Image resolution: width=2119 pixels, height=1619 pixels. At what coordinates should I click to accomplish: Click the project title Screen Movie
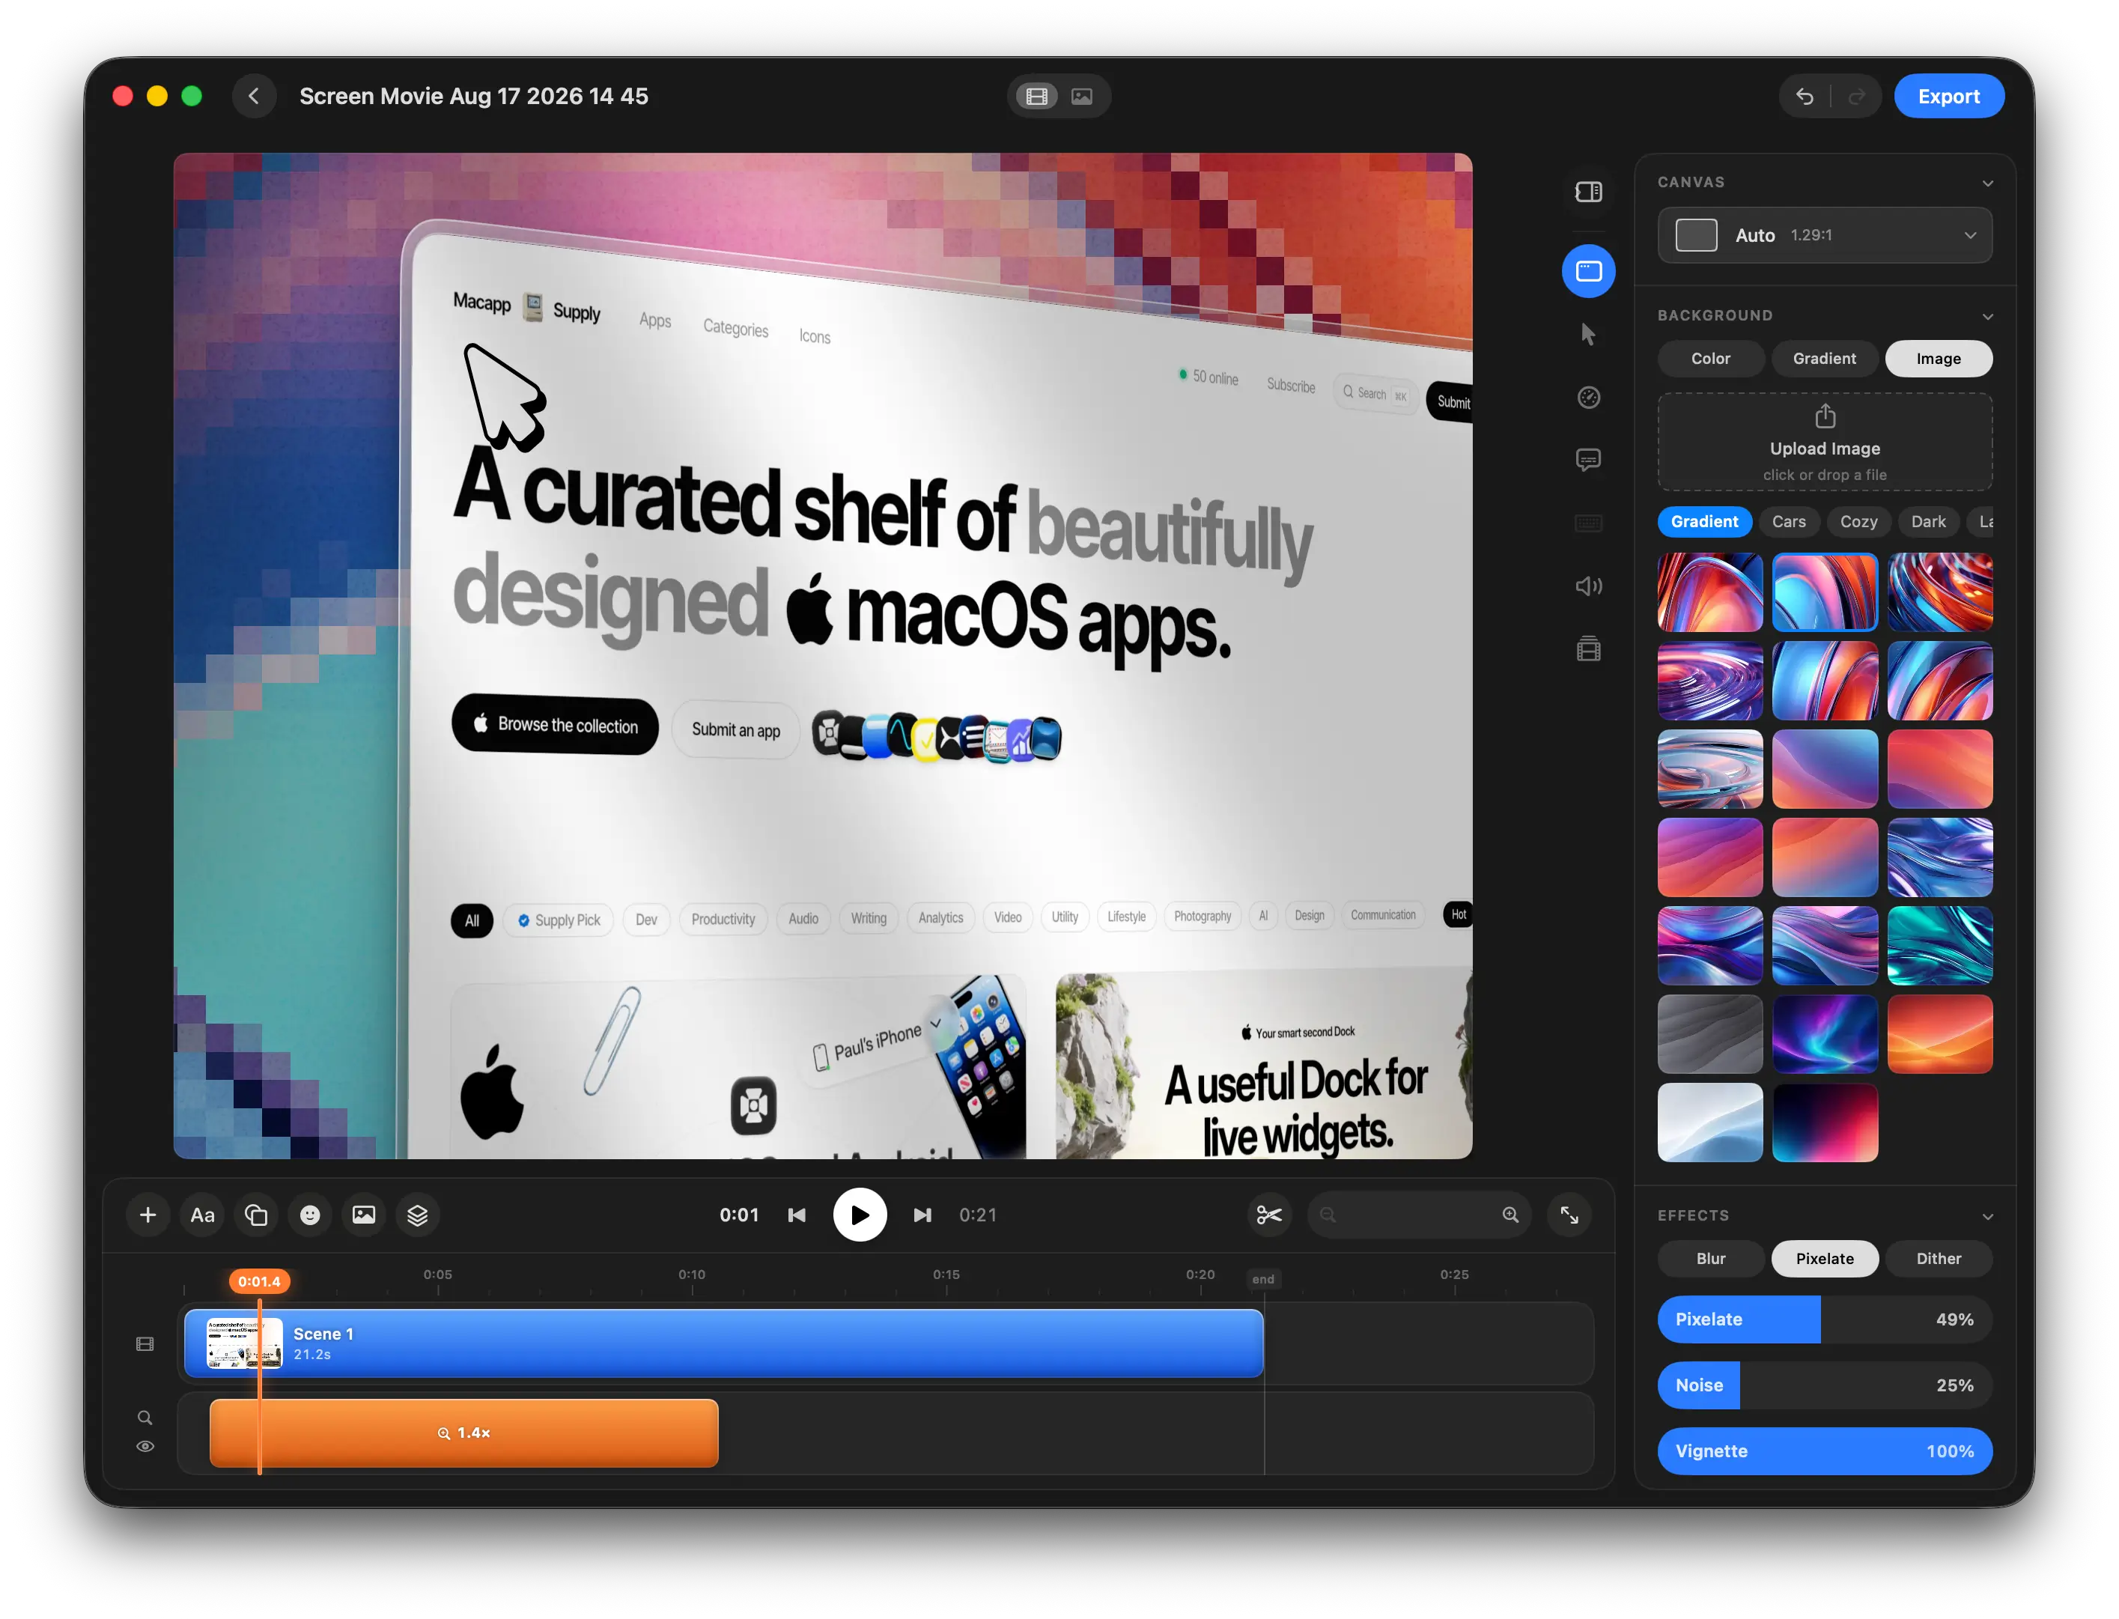point(473,97)
